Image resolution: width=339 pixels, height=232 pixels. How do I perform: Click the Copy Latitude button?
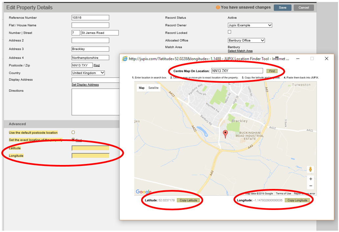point(188,200)
